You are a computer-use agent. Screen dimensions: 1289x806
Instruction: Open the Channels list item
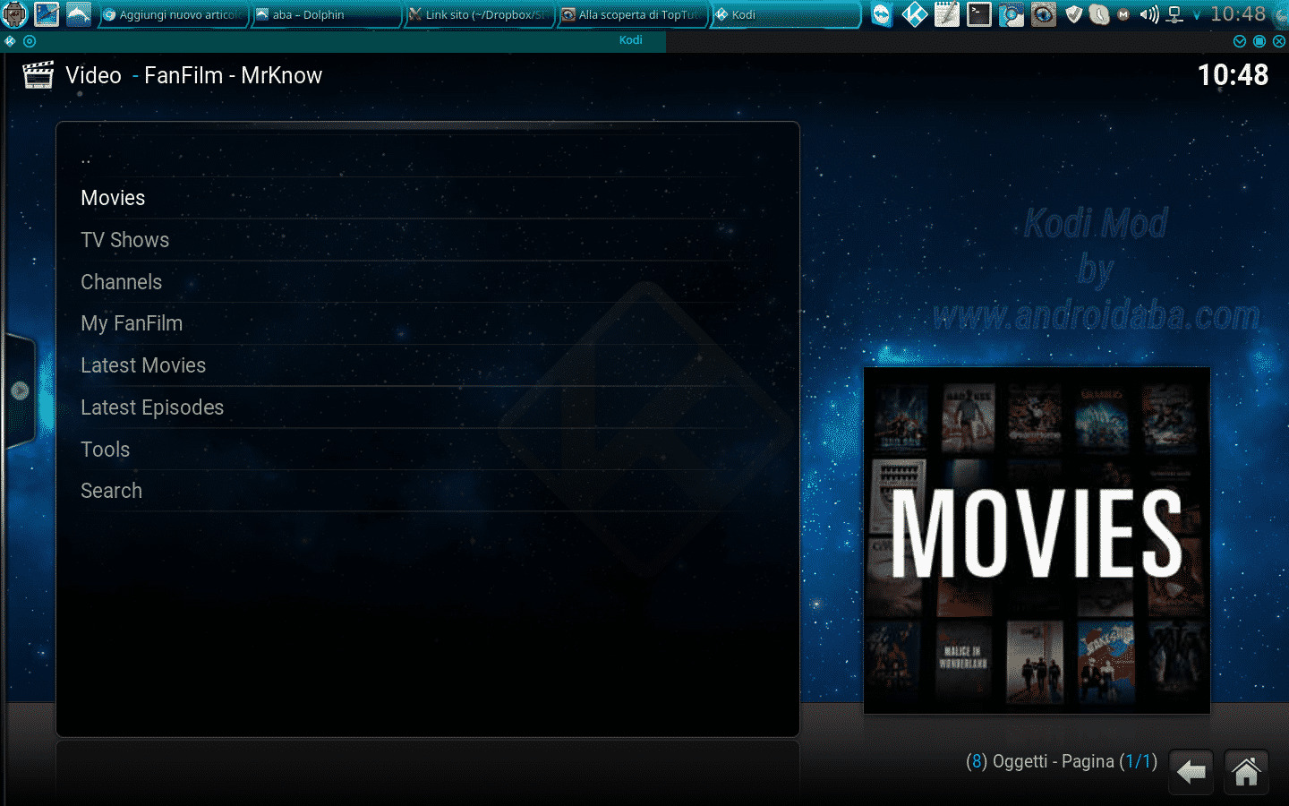(428, 282)
